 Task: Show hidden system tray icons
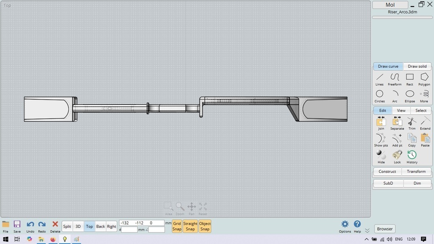tap(367, 239)
